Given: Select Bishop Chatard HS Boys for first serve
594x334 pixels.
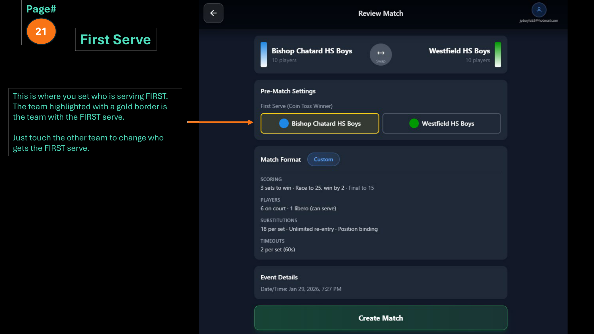Looking at the screenshot, I should click(x=320, y=123).
